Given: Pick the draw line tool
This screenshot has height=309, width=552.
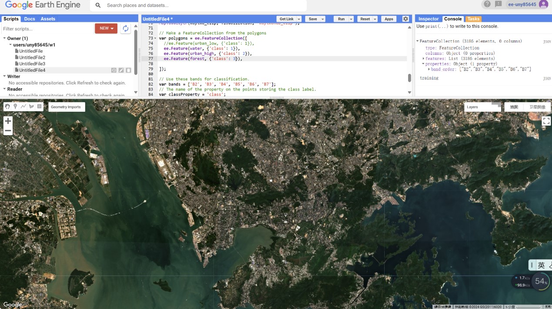Looking at the screenshot, I should 23,106.
